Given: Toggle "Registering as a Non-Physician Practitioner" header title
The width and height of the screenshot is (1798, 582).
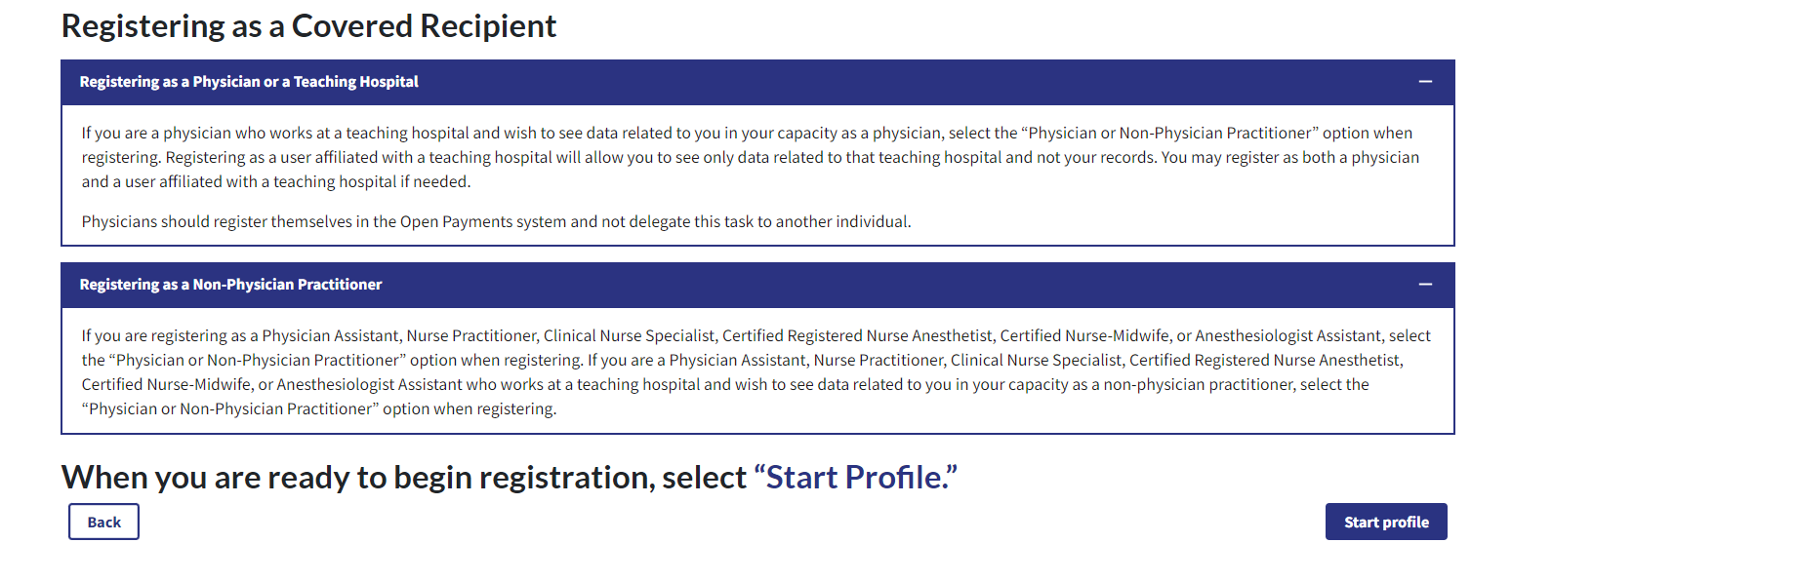Looking at the screenshot, I should click(230, 285).
